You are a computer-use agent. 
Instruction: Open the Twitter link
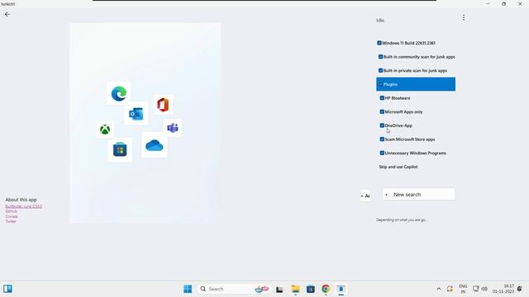click(11, 222)
